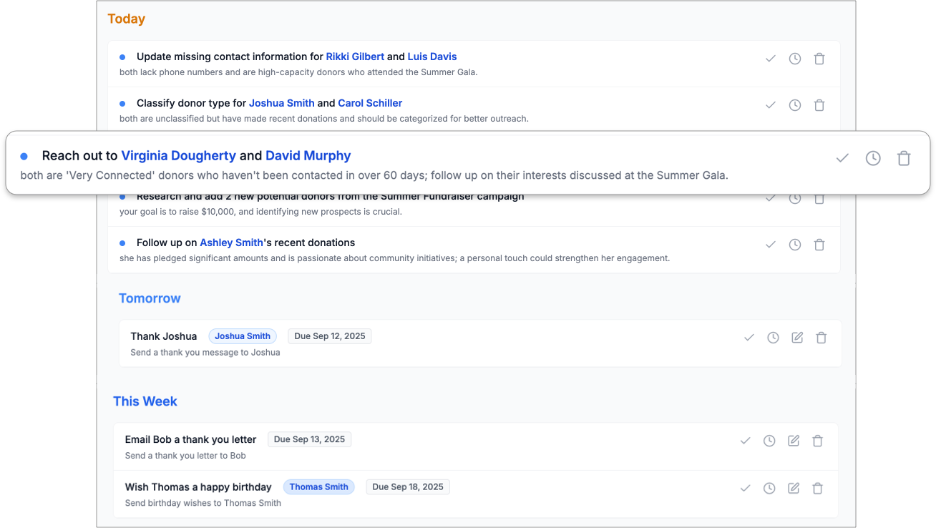
Task: Click the Joshua Smith tag on Thank Joshua
Action: pos(243,336)
